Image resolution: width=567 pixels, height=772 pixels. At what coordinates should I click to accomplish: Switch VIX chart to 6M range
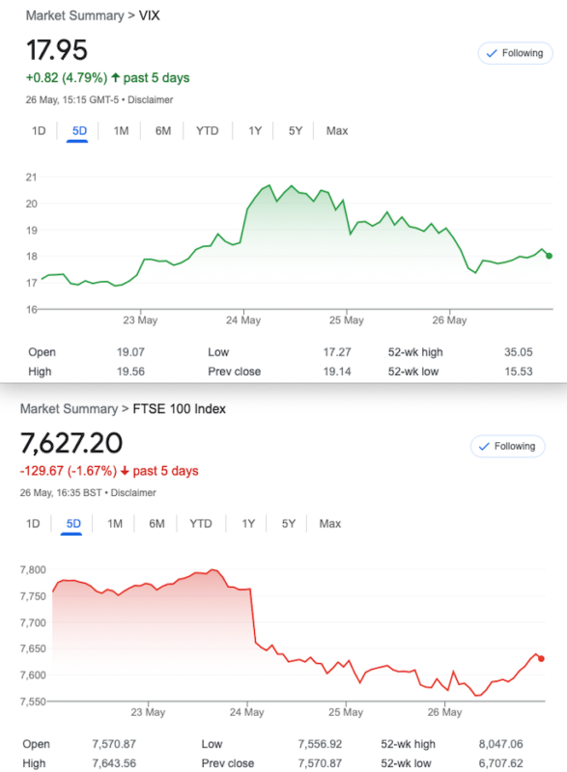[163, 131]
